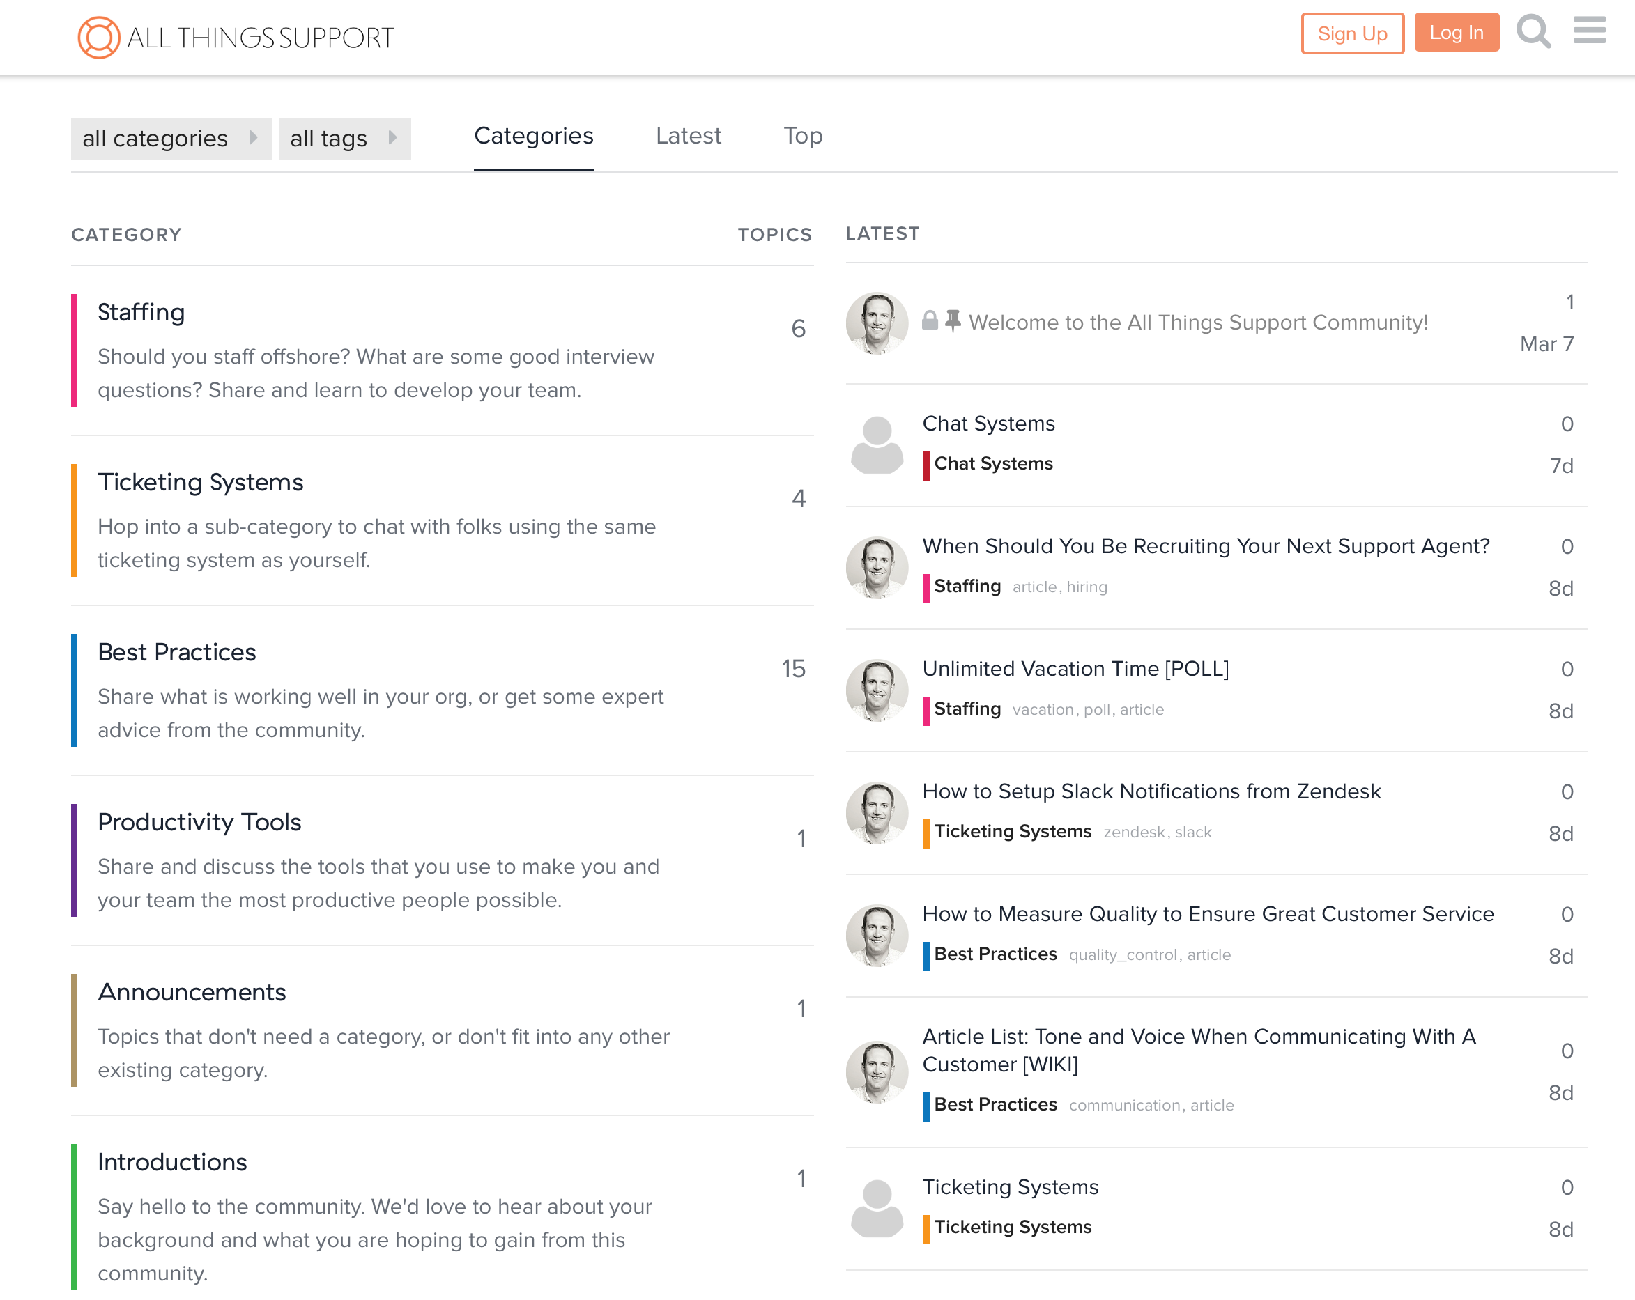Viewport: 1635px width, 1300px height.
Task: Click the pin icon on the Welcome topic
Action: coord(953,320)
